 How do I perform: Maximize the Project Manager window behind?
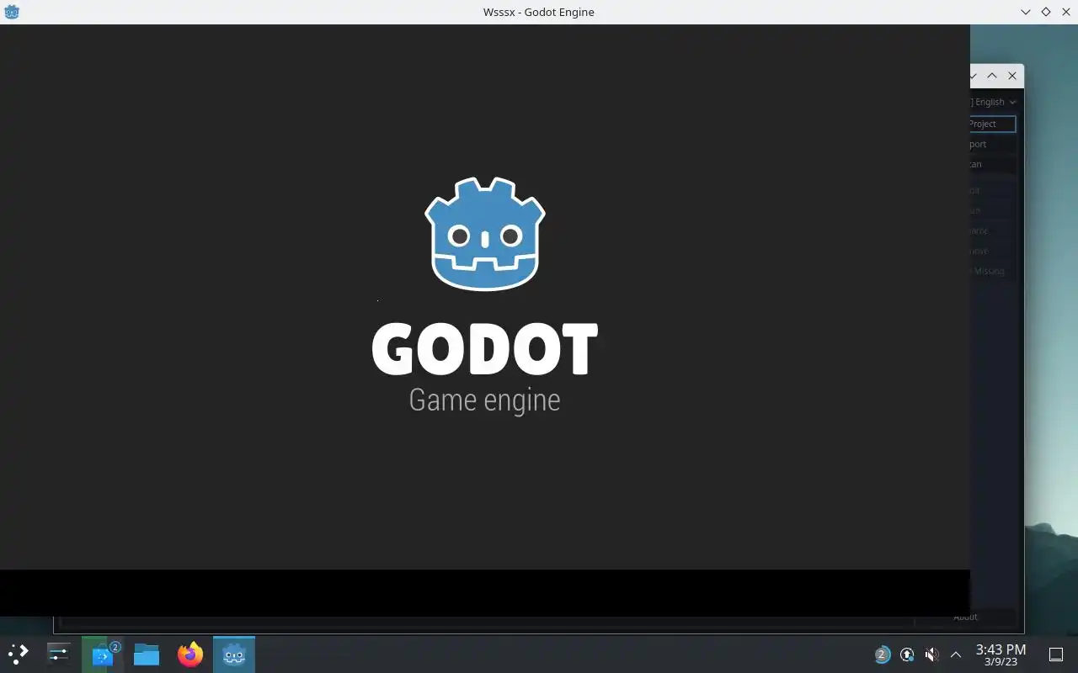pos(992,76)
